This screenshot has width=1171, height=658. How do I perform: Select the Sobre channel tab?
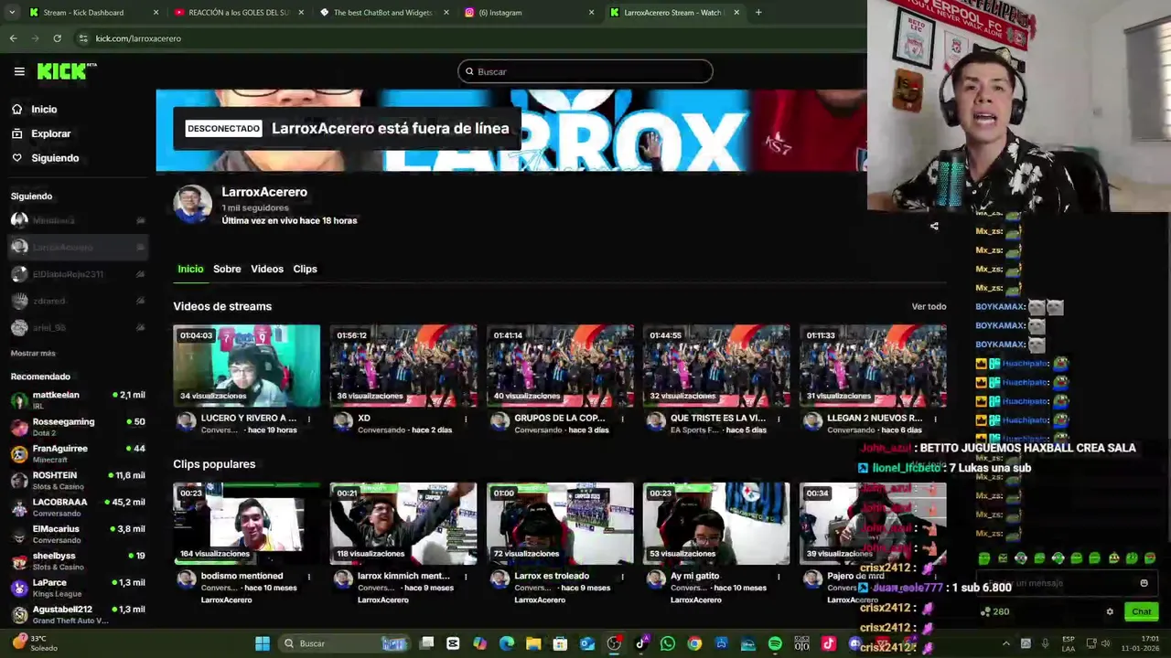[x=227, y=269]
